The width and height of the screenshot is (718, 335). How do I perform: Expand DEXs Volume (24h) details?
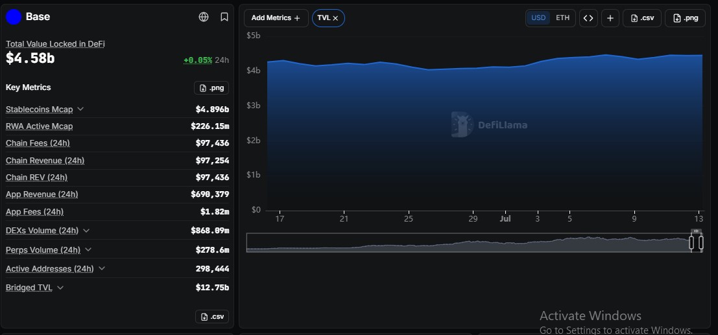click(x=86, y=231)
